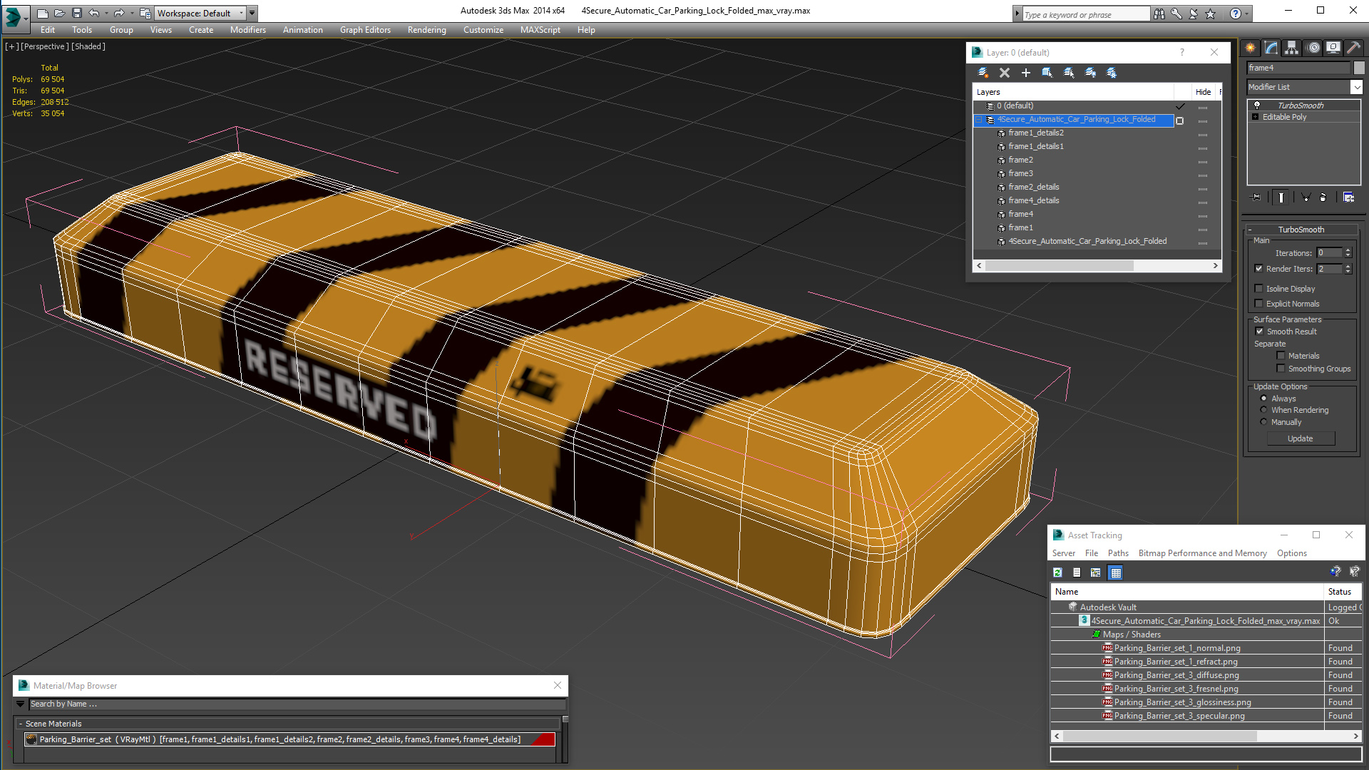1369x770 pixels.
Task: Select frame2_details in layer list
Action: (x=1033, y=187)
